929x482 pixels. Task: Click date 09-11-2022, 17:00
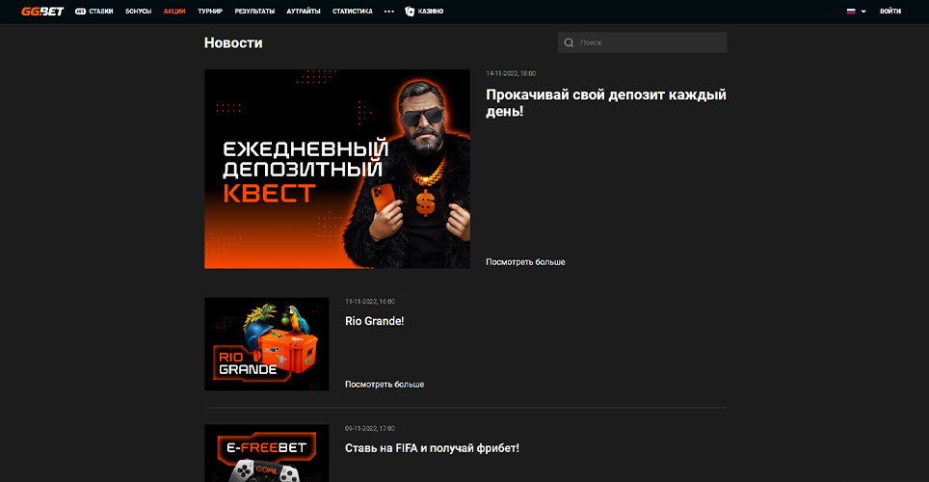[x=370, y=428]
